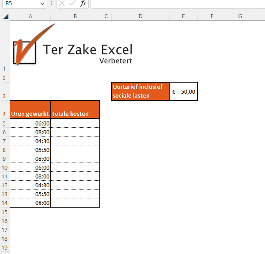The width and height of the screenshot is (265, 254).
Task: Select column E header
Action: pos(183,16)
